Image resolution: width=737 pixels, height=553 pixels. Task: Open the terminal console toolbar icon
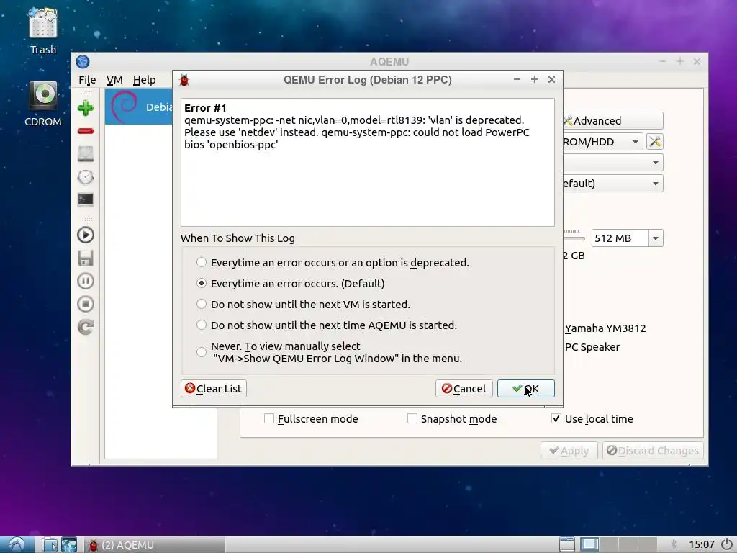tap(86, 200)
